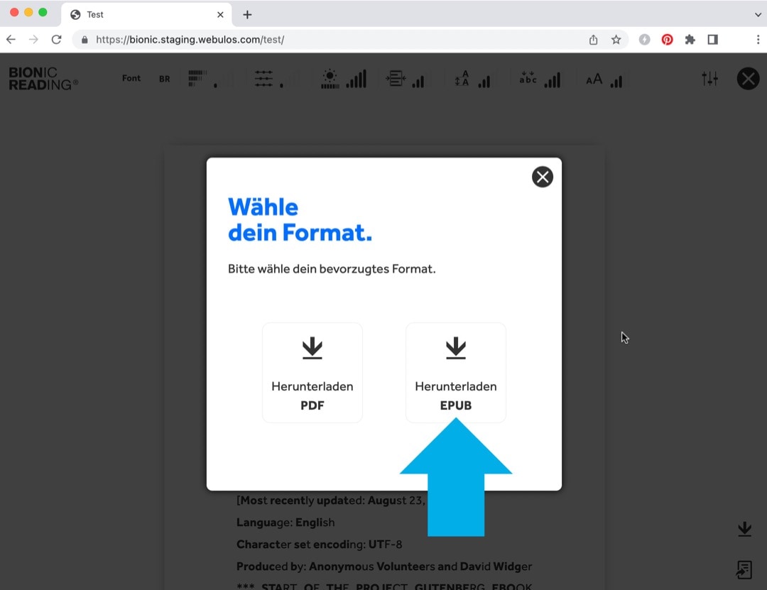Open the settings equalizer icon
The image size is (767, 590).
pyautogui.click(x=709, y=78)
